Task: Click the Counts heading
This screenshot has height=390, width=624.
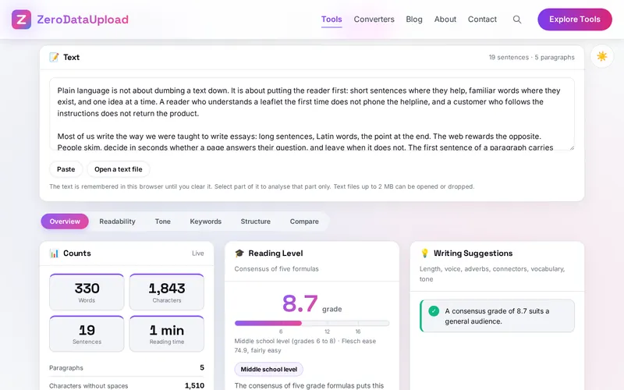Action: point(77,253)
